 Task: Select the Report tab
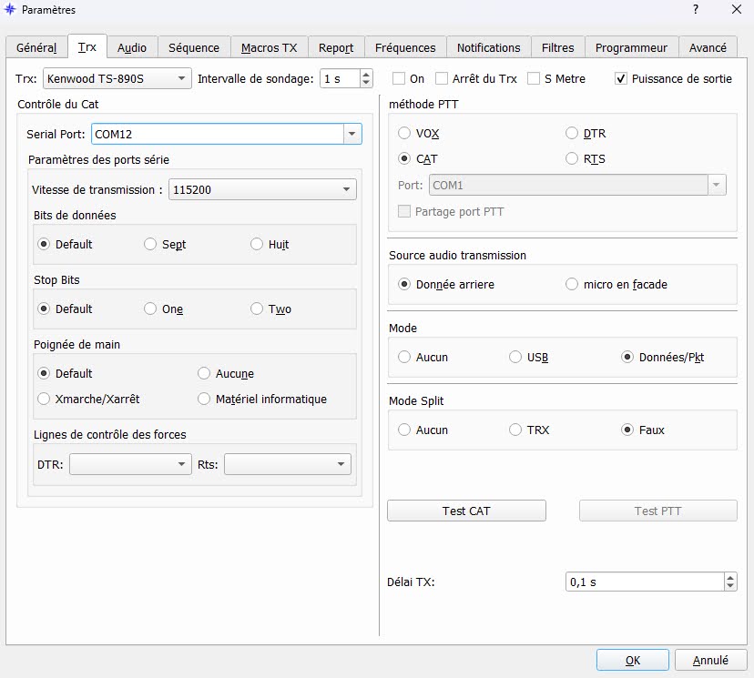[336, 47]
